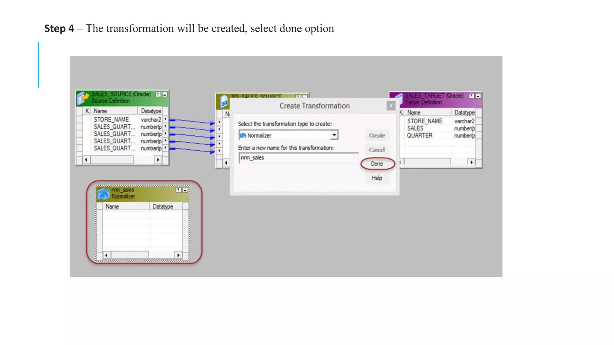Click the Datatype column header in nrm_sales
This screenshot has width=614, height=345.
pos(163,206)
